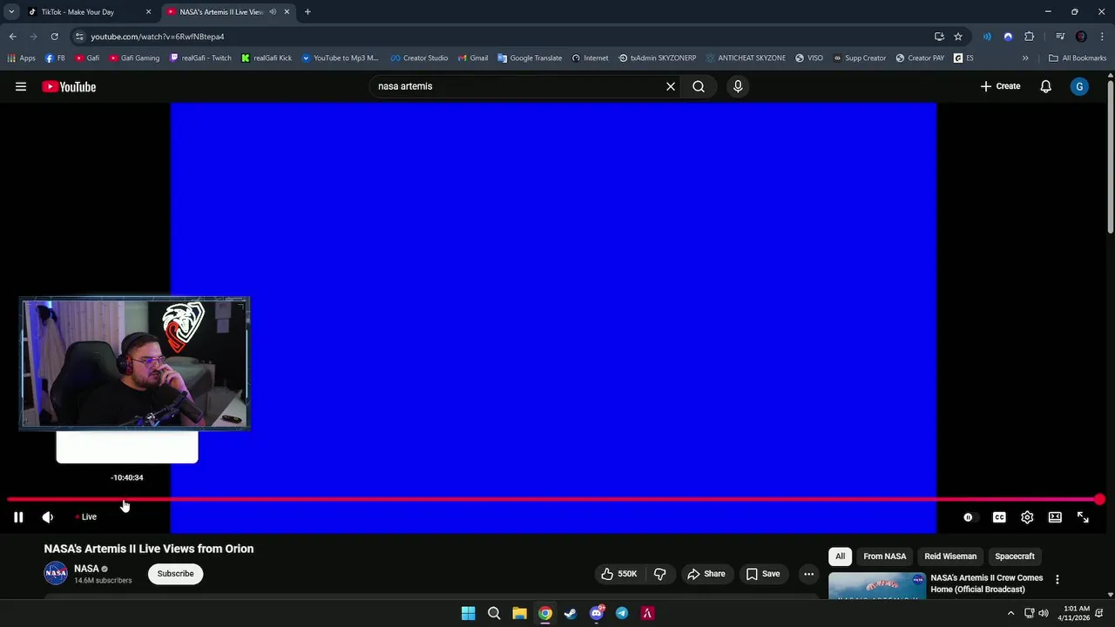Screen dimensions: 1115x627
Task: Open Creator Studio bookmark
Action: tap(419, 58)
